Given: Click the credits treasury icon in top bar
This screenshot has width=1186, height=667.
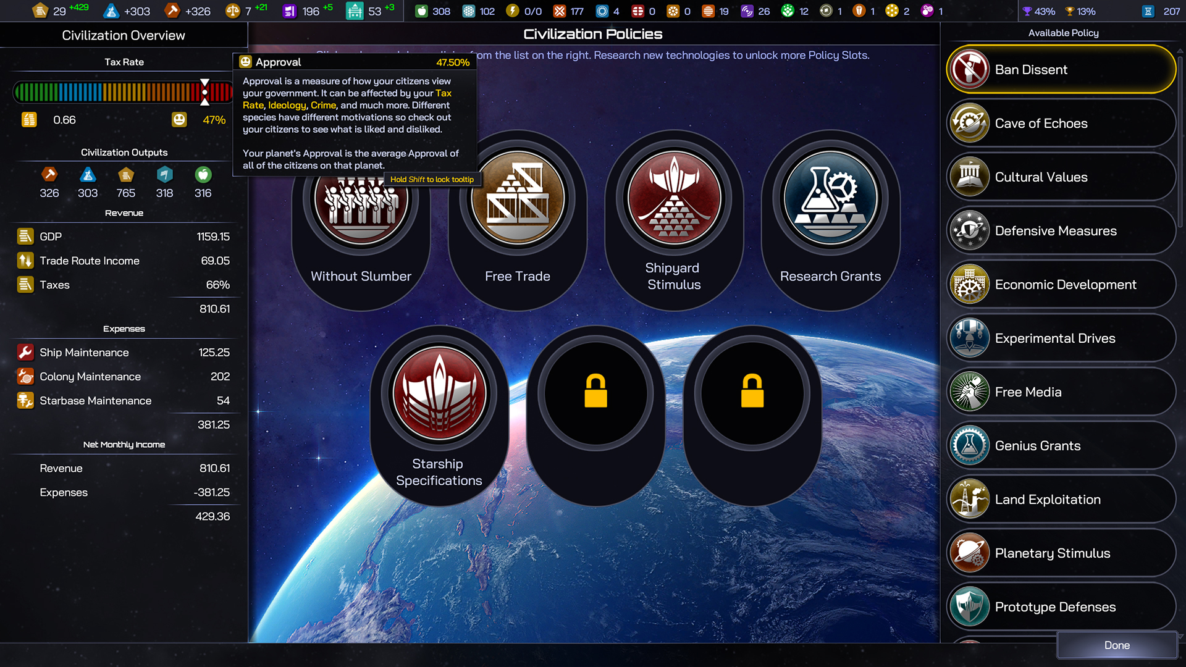Looking at the screenshot, I should point(40,10).
